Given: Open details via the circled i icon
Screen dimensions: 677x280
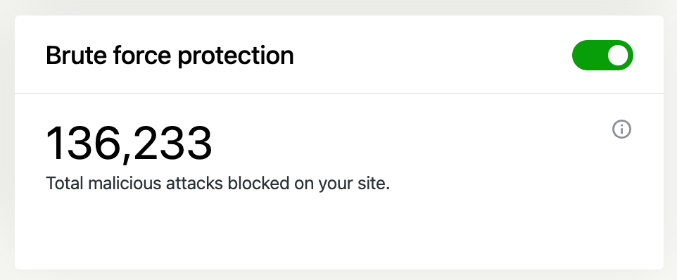Looking at the screenshot, I should point(621,129).
